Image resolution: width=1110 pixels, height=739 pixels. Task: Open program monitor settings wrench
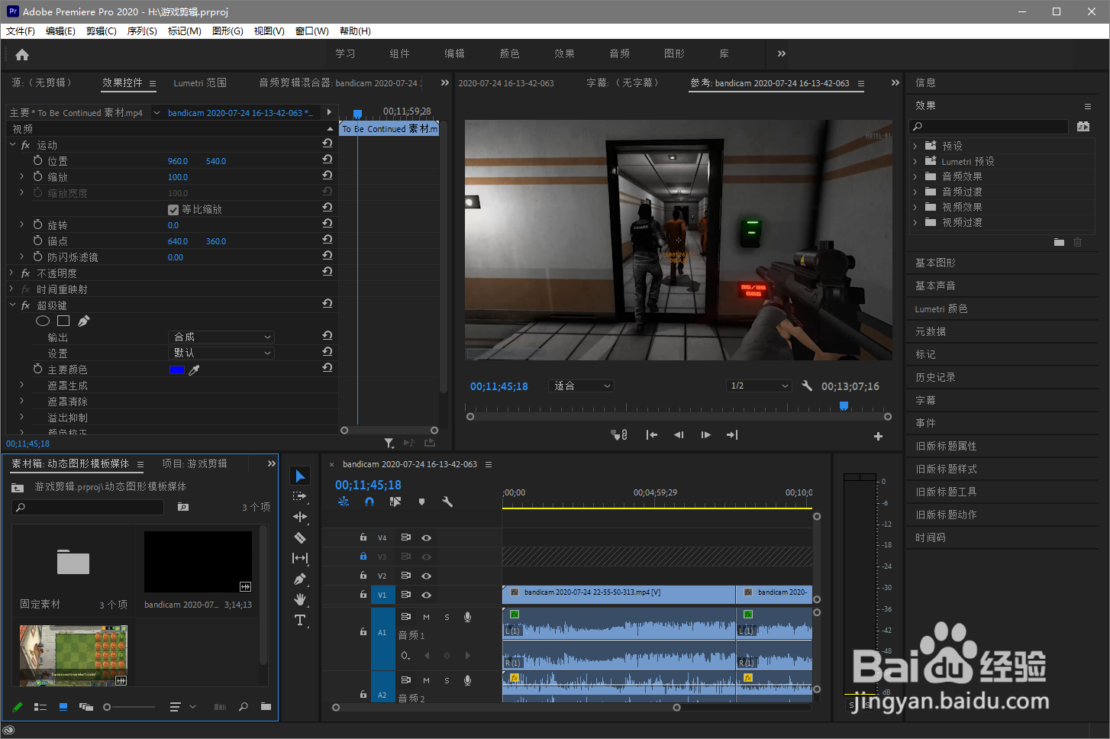[x=807, y=386]
